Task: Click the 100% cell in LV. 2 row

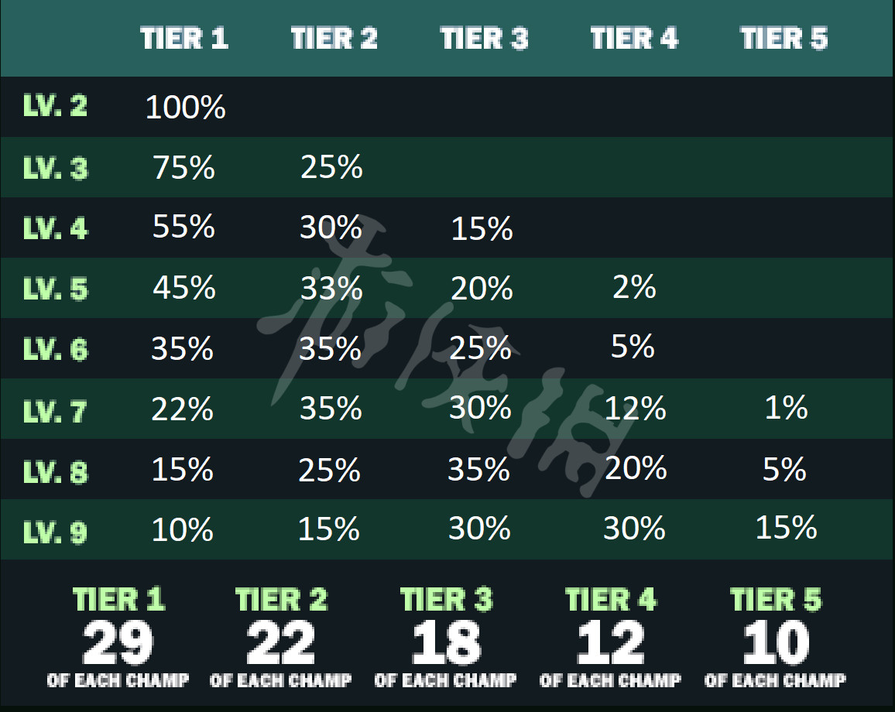Action: point(185,108)
